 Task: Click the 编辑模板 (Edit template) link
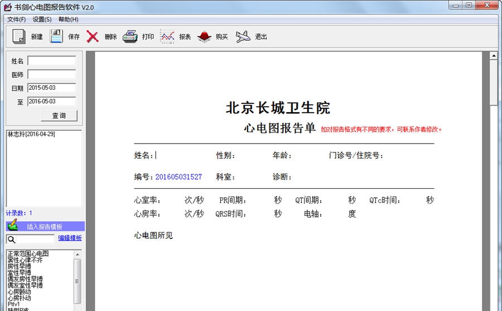coord(70,238)
